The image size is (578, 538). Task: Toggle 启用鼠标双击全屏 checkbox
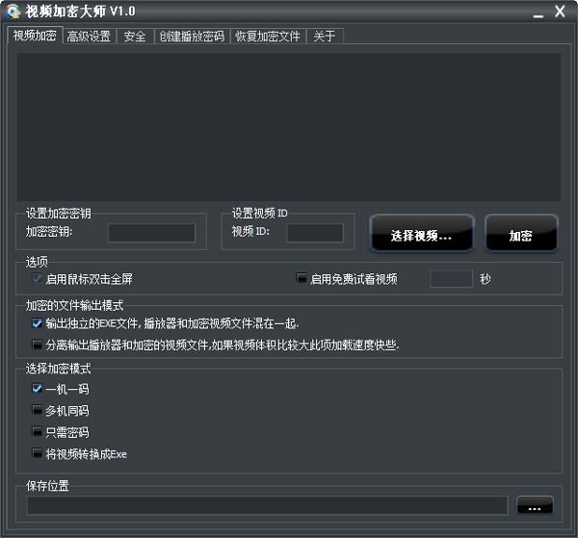tap(38, 279)
